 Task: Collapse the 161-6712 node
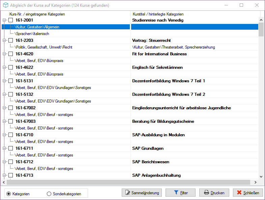pos(4,162)
